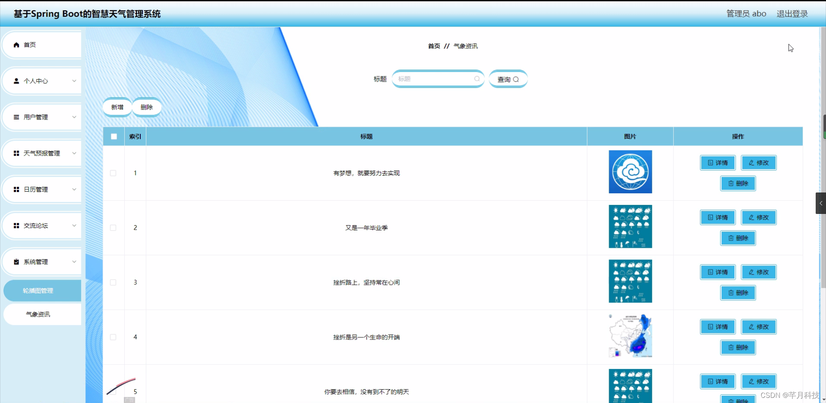Check the checkbox for row 2
This screenshot has width=826, height=403.
click(x=113, y=228)
